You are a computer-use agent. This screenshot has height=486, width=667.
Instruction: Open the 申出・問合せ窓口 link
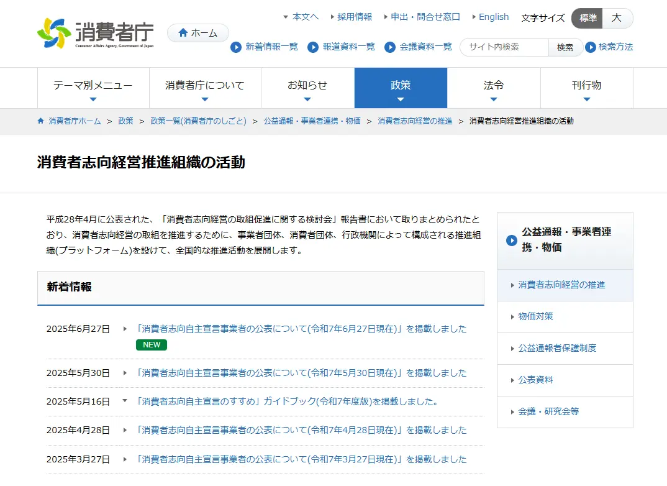(x=425, y=17)
